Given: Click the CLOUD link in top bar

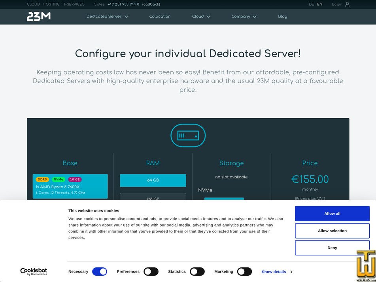Looking at the screenshot, I should (x=33, y=4).
